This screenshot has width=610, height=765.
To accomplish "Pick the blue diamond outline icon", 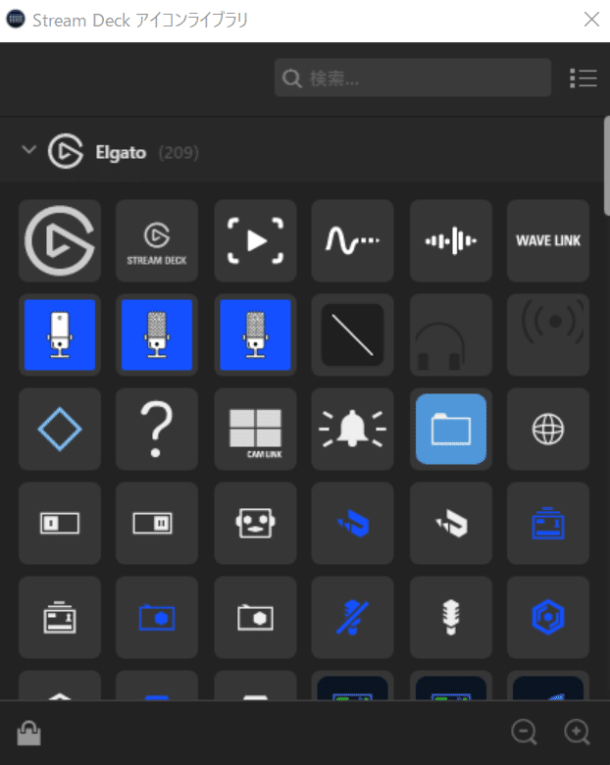I will tap(60, 429).
